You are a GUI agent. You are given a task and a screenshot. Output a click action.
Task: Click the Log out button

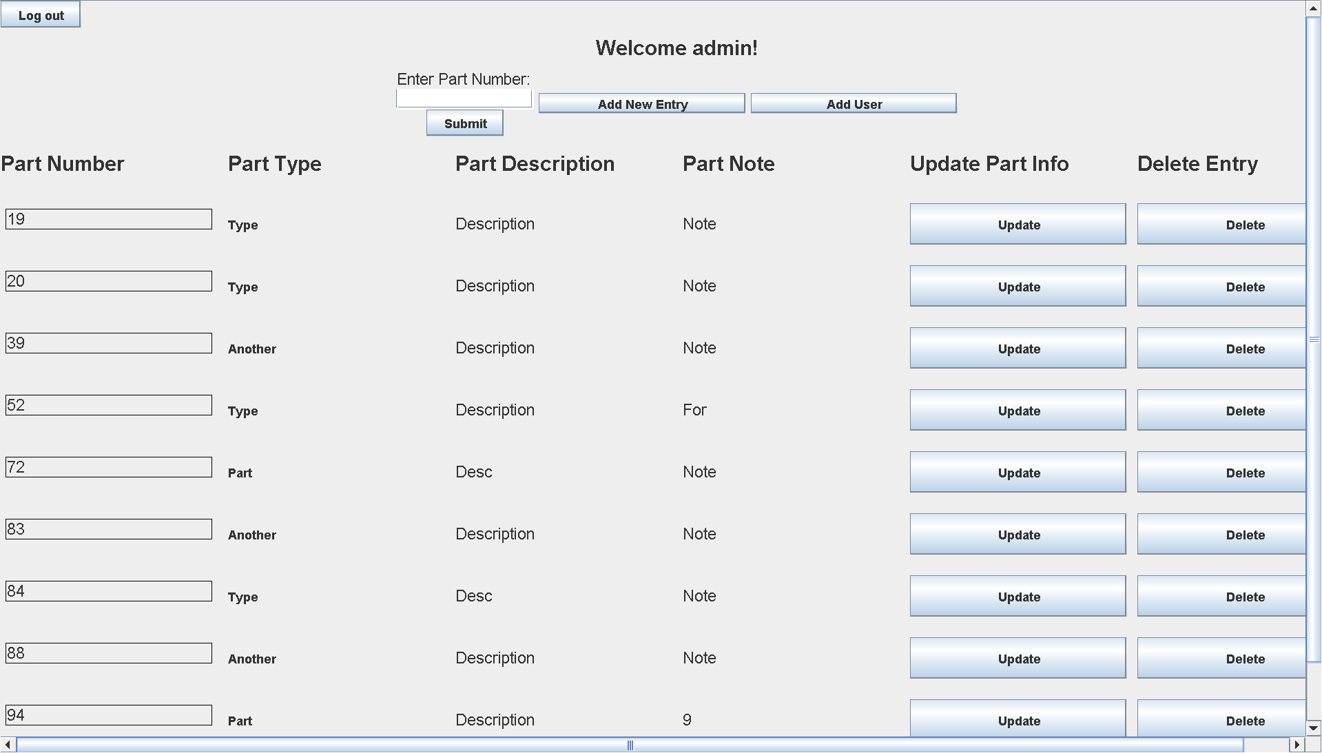pyautogui.click(x=41, y=14)
